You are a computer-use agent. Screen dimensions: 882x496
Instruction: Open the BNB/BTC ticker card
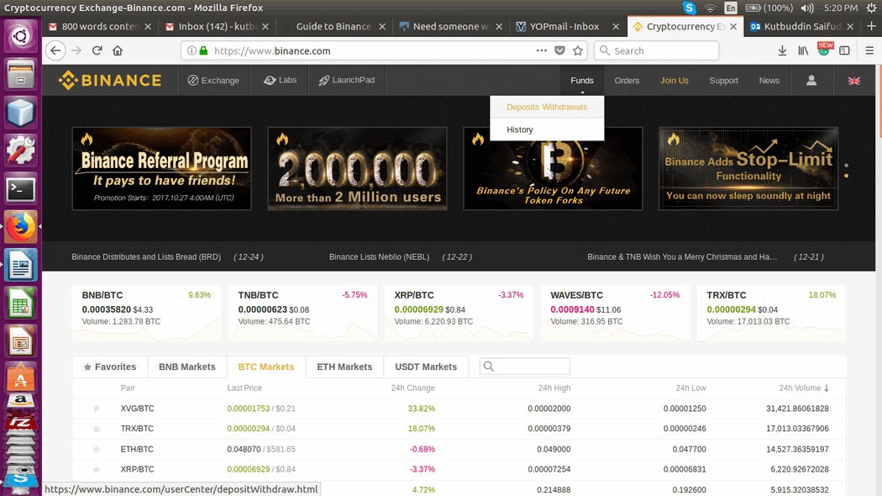pyautogui.click(x=146, y=313)
